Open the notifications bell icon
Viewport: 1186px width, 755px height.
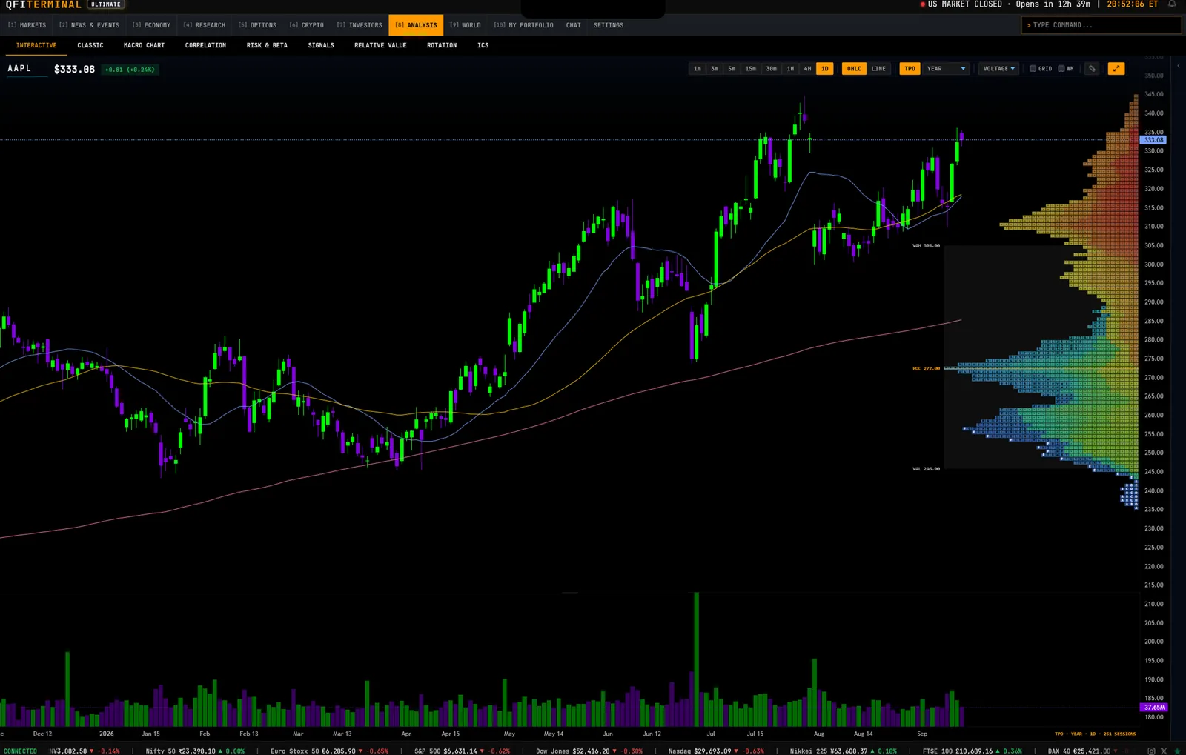pyautogui.click(x=1172, y=4)
